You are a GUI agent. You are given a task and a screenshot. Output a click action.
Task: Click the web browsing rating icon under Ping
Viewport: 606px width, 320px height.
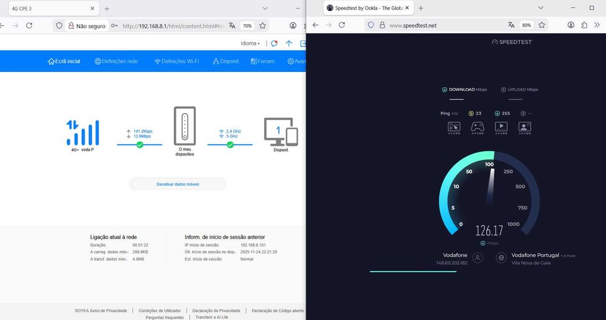click(454, 128)
